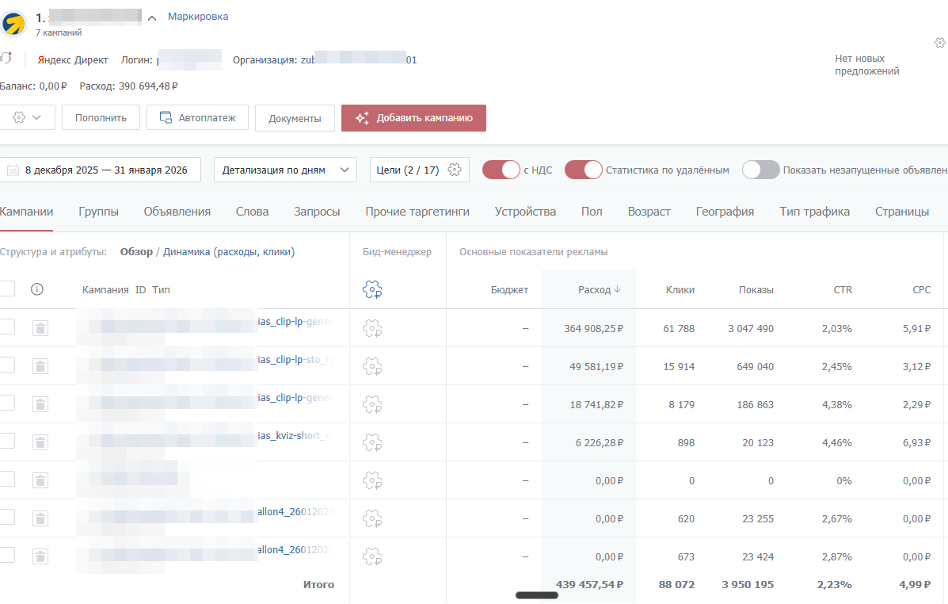948x604 pixels.
Task: Disable Статистика по удалённым toggle
Action: pos(584,170)
